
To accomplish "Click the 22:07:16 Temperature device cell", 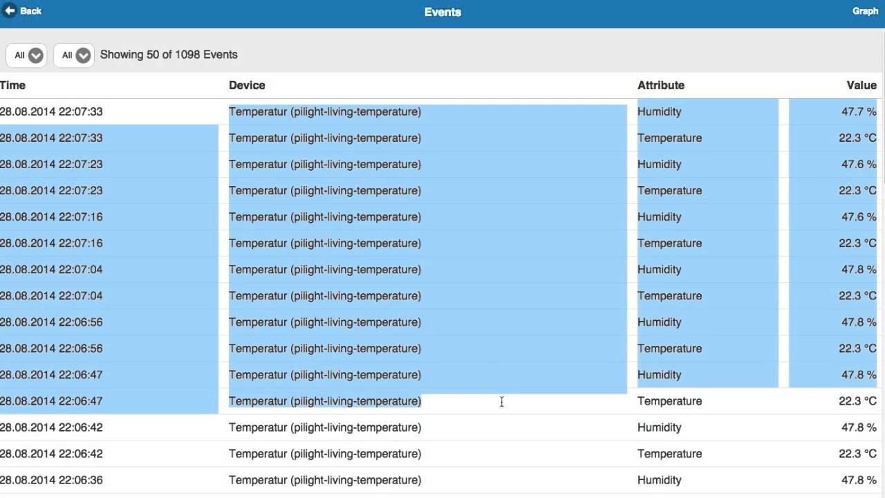I will [x=324, y=243].
